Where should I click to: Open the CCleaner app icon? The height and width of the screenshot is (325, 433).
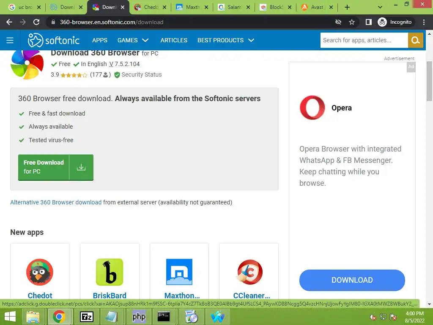click(x=250, y=272)
